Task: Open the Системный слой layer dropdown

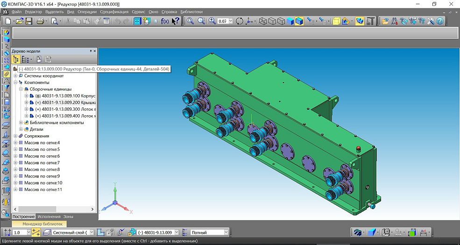Action: tap(91, 232)
